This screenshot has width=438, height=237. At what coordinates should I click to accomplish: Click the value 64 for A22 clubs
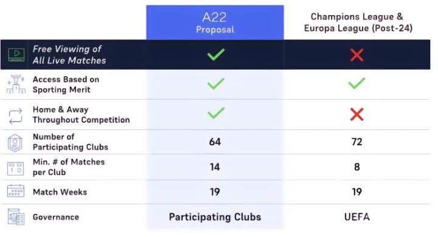point(215,142)
